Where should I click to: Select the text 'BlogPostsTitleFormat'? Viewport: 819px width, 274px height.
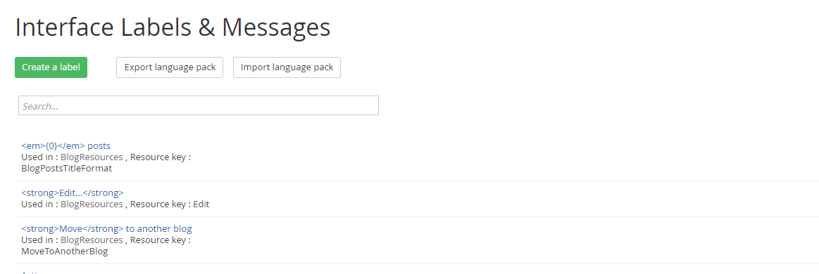[x=67, y=169]
